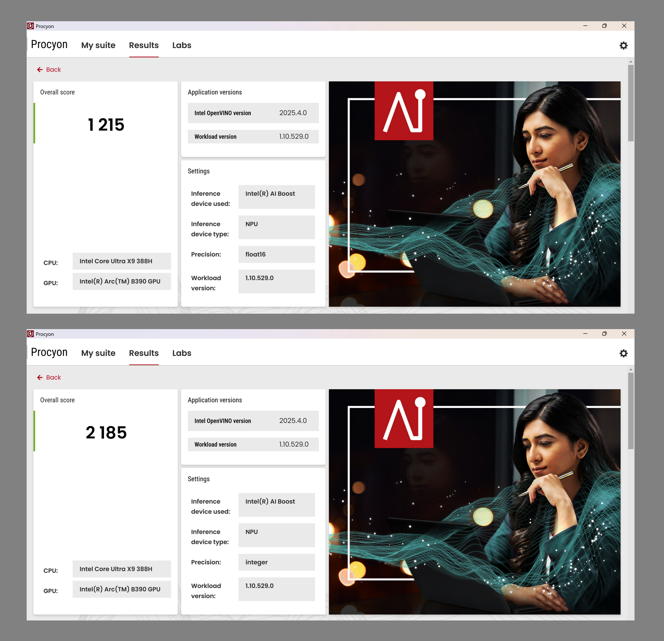
Task: Select Results tab in bottom window
Action: pos(144,353)
